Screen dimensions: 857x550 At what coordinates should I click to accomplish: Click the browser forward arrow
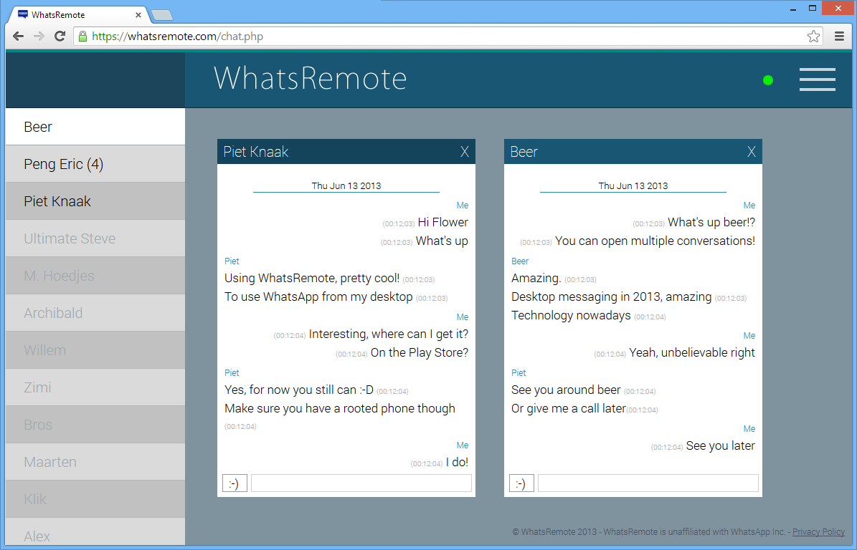click(x=39, y=36)
